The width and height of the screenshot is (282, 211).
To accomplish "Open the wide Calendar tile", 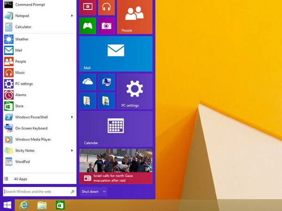I will (116, 129).
